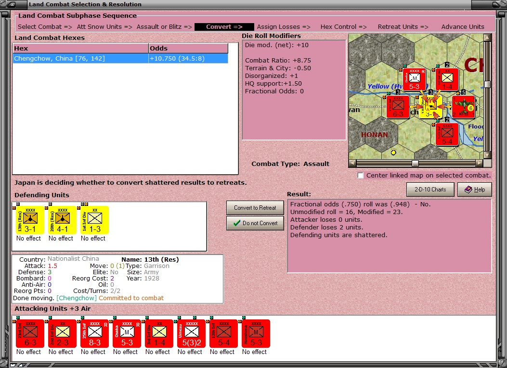Click the minimap vertical scrollbar thumb
The image size is (507, 368).
487,84
